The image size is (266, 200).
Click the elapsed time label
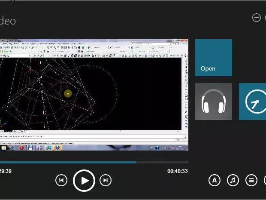(6, 171)
